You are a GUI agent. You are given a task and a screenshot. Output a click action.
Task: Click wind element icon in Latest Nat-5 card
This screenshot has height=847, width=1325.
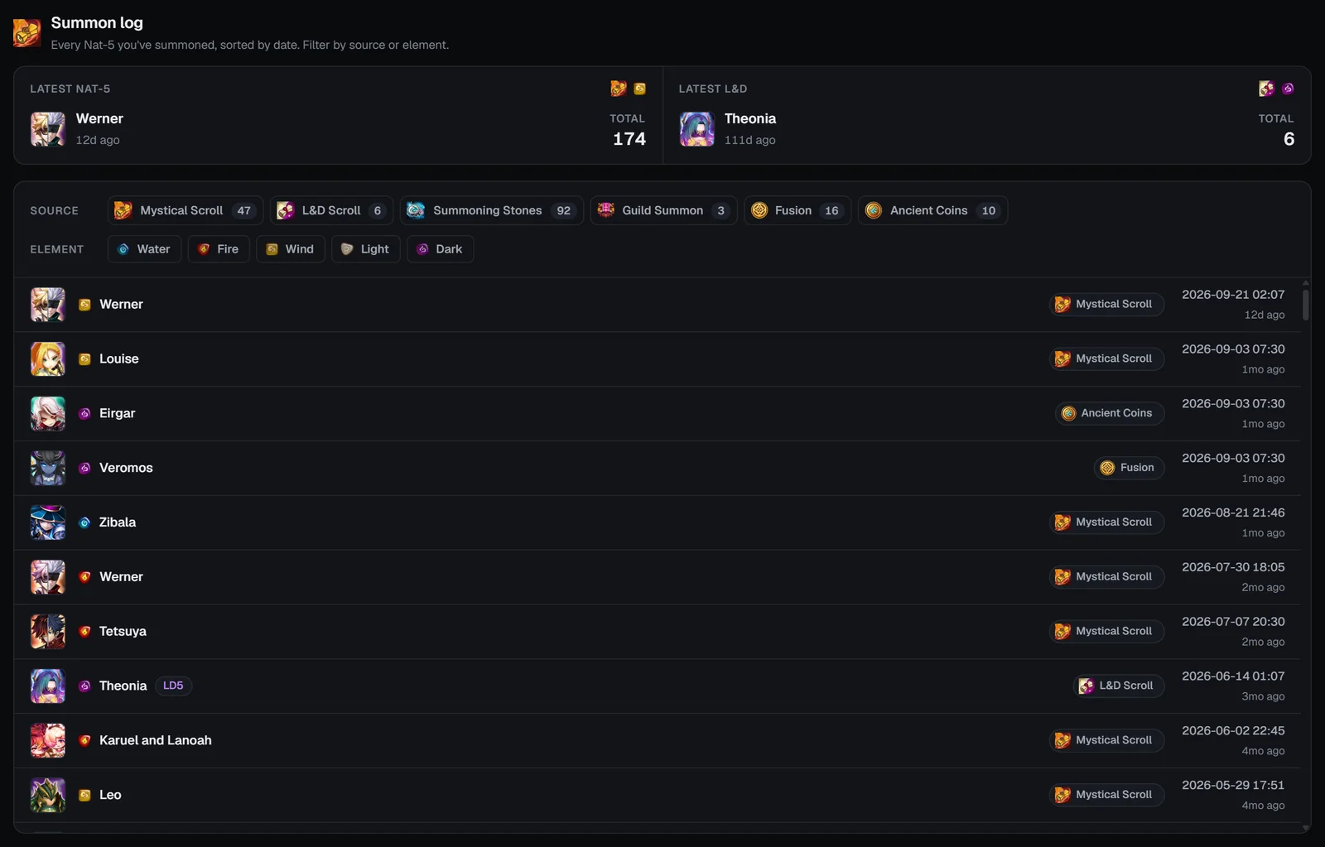[x=640, y=89]
